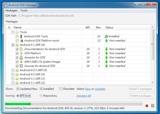This screenshot has height=114, width=160.
Task: Check the Android 4.0 (API 14) checkbox
Action: coord(13,74)
